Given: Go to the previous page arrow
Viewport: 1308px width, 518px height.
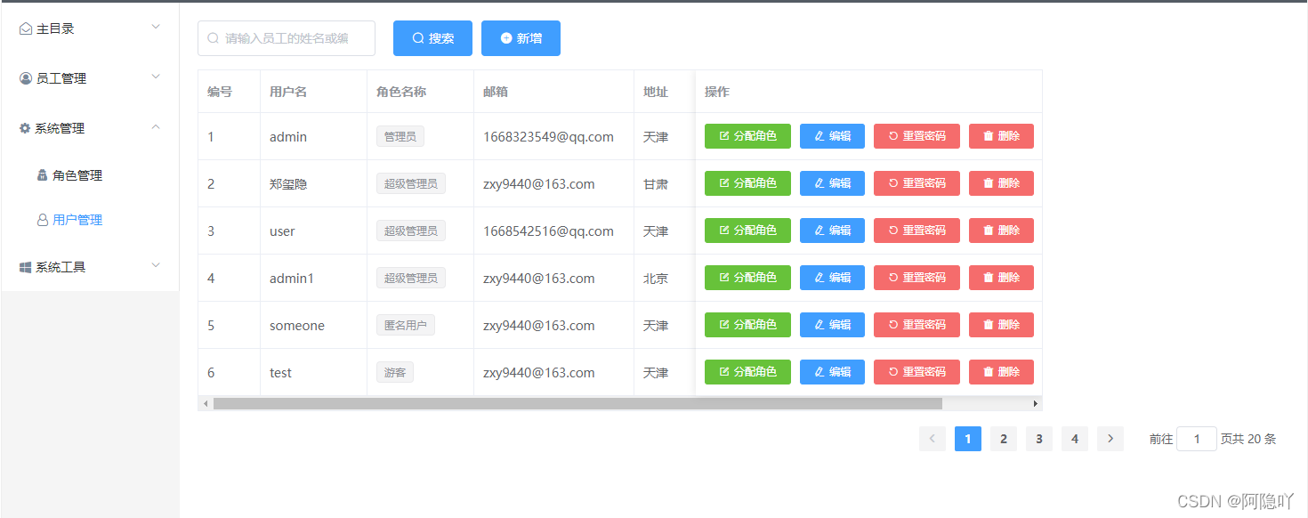Looking at the screenshot, I should coord(933,439).
